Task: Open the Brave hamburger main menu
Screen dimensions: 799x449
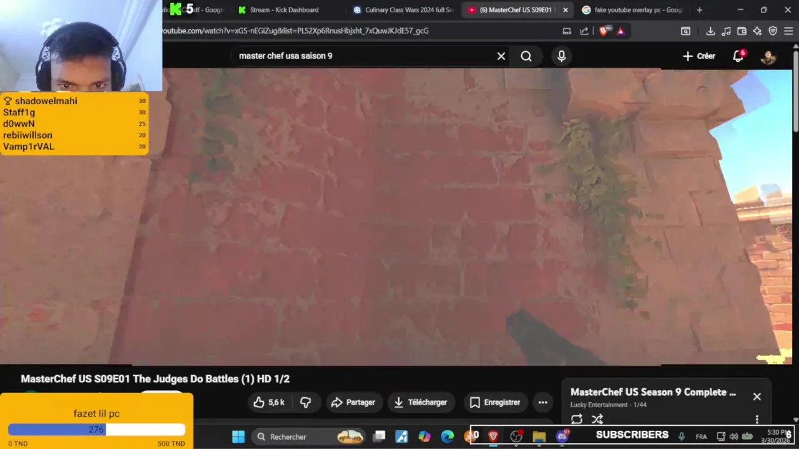Action: coord(788,31)
